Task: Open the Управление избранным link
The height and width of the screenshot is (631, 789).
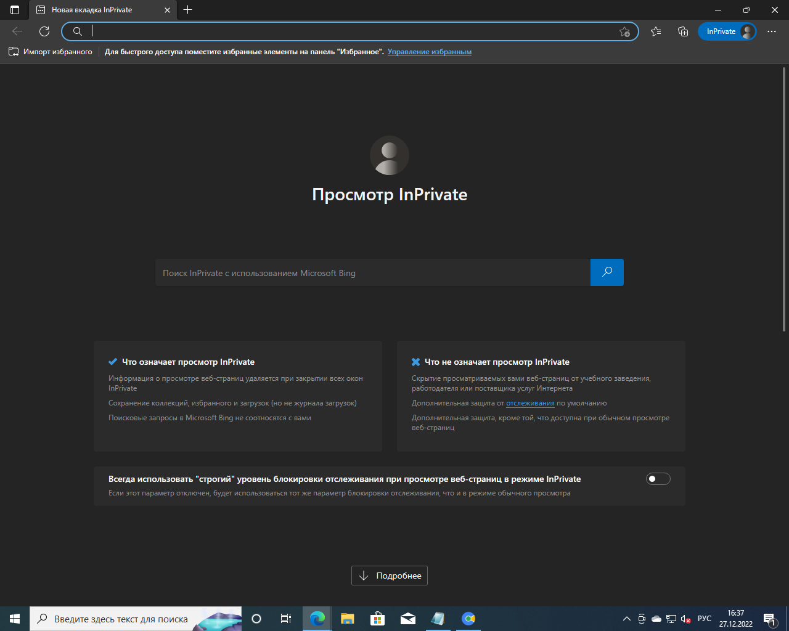Action: click(429, 52)
